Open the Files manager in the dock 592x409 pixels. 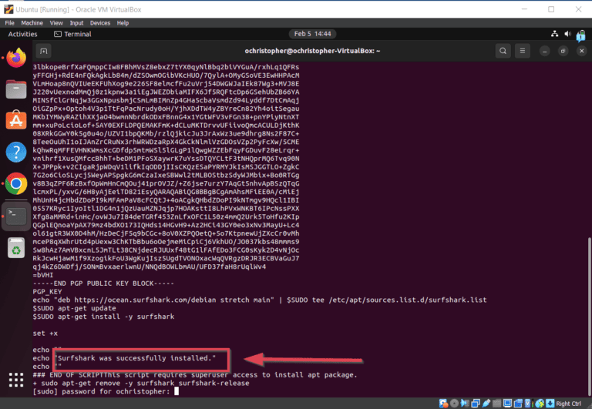(16, 89)
